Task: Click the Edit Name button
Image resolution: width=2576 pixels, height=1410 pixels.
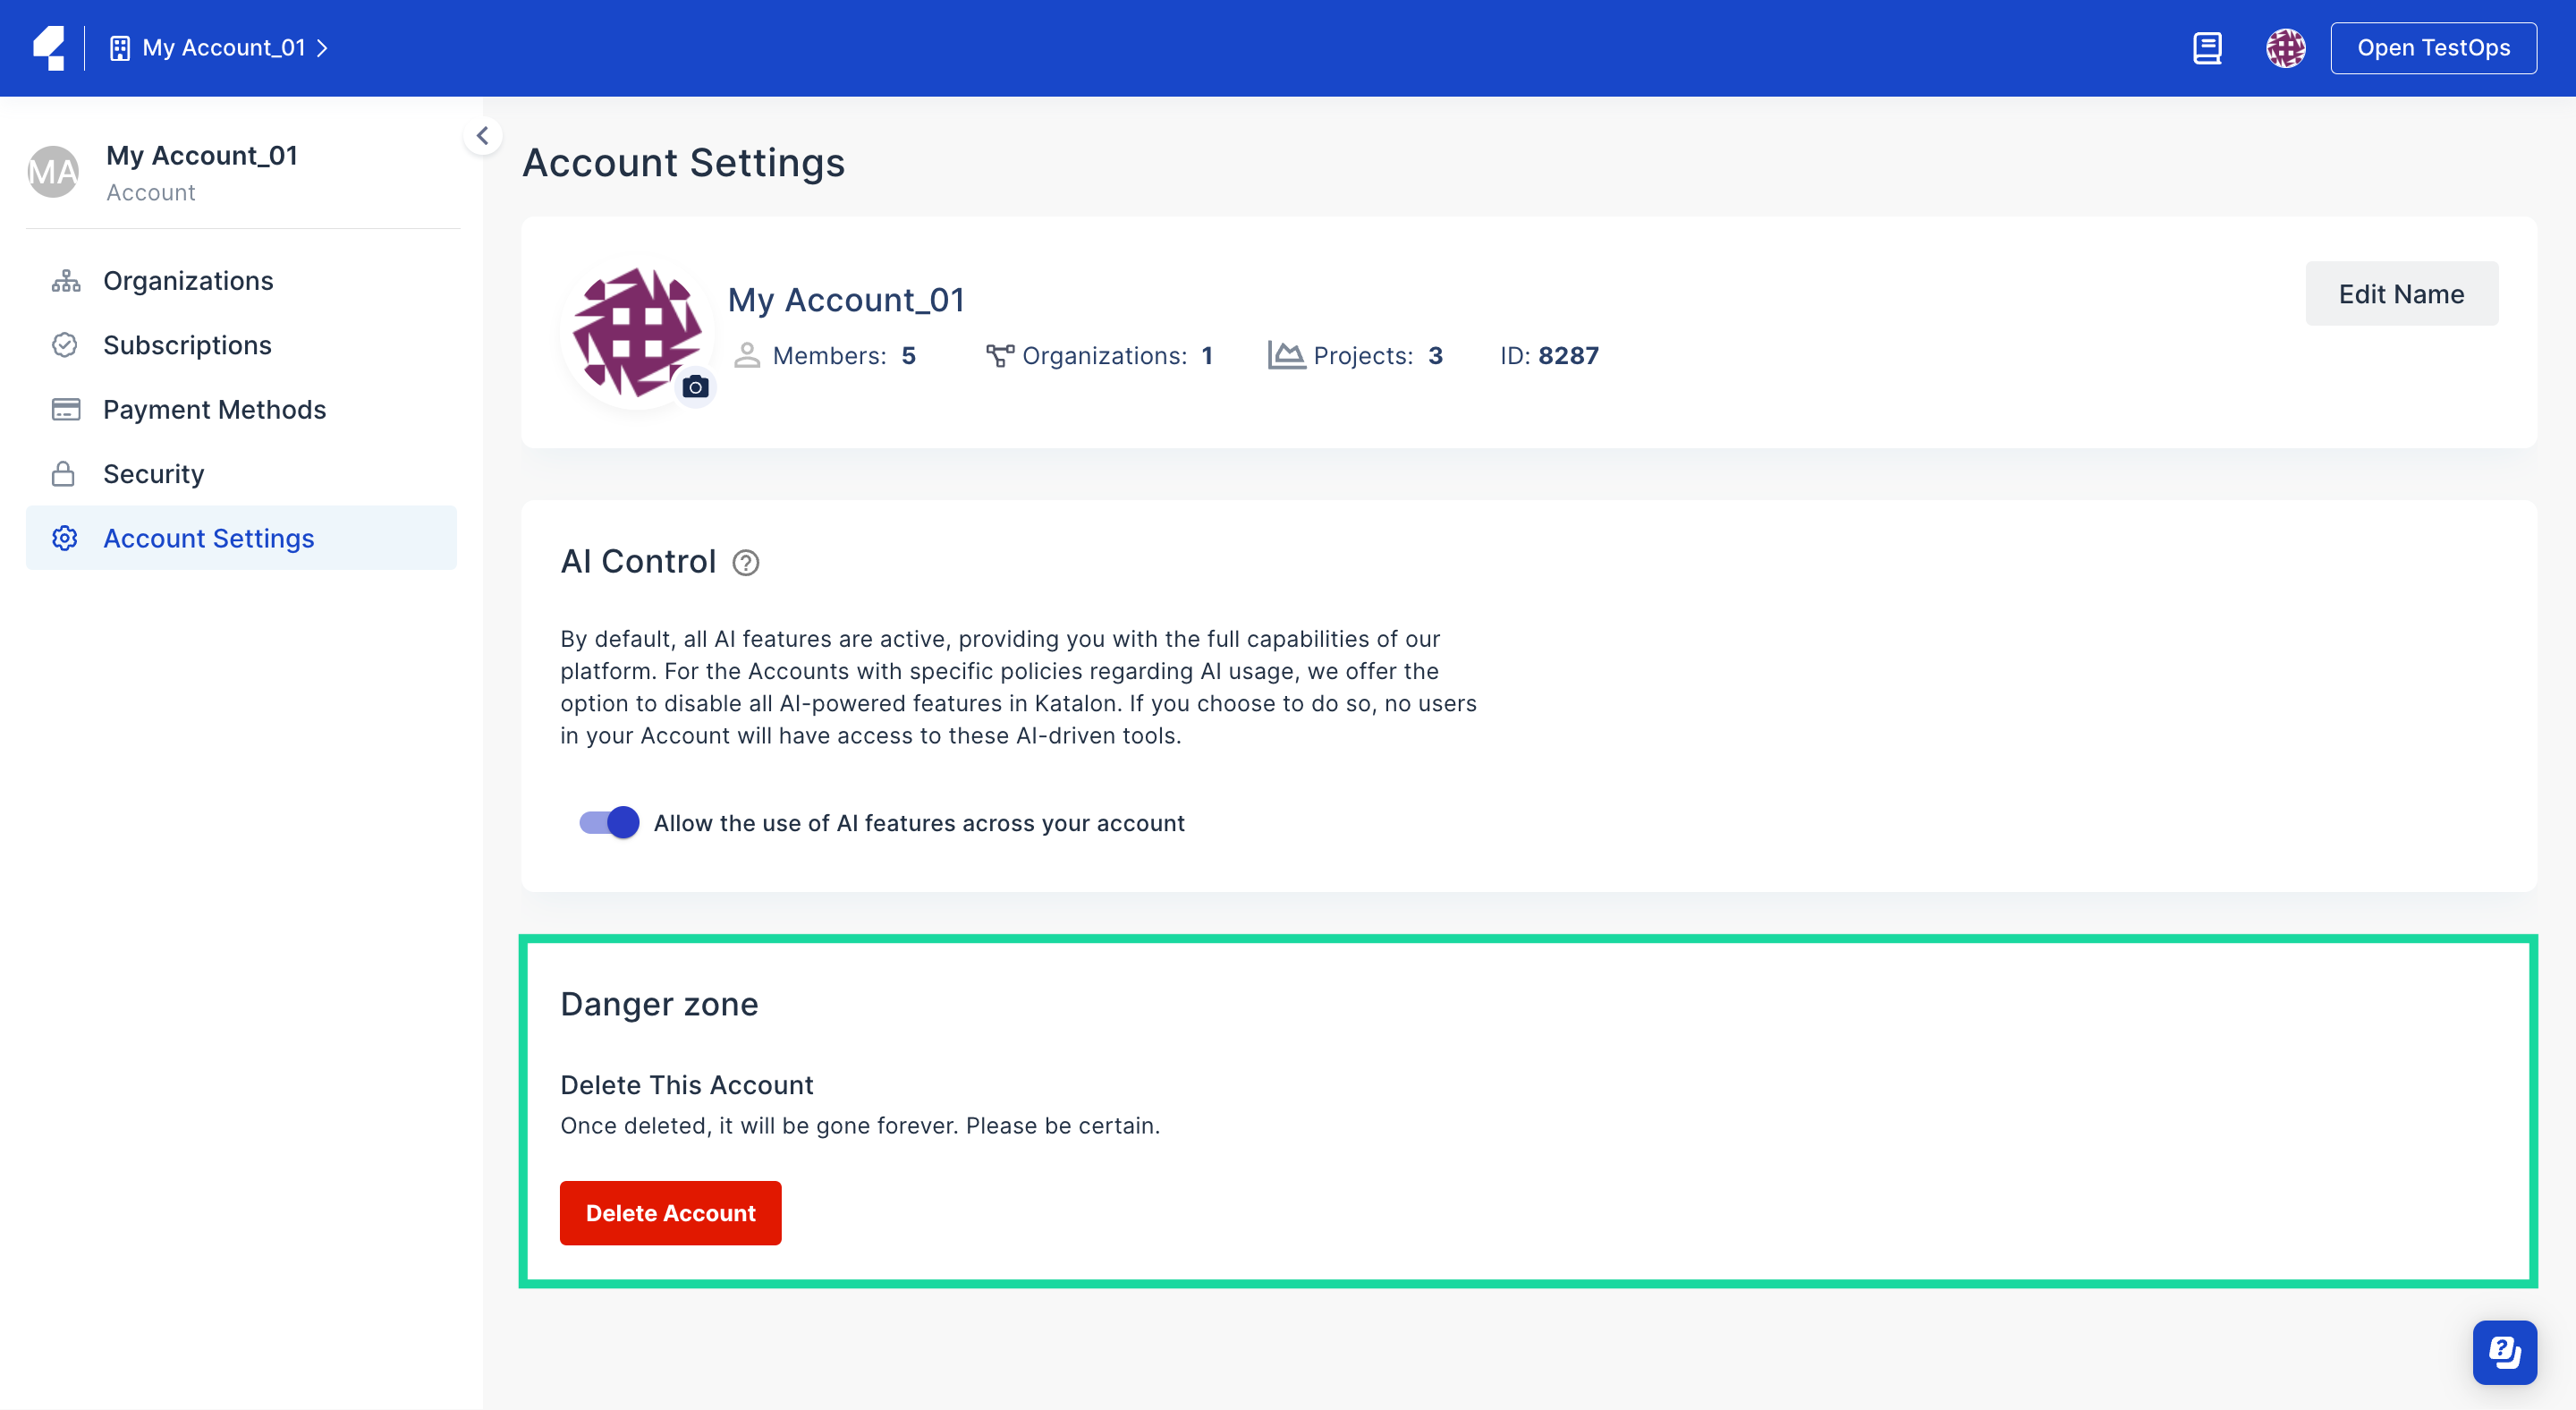Action: [2401, 293]
